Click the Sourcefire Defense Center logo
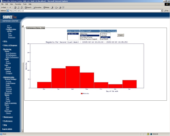The width and height of the screenshot is (170, 136). [x=10, y=18]
